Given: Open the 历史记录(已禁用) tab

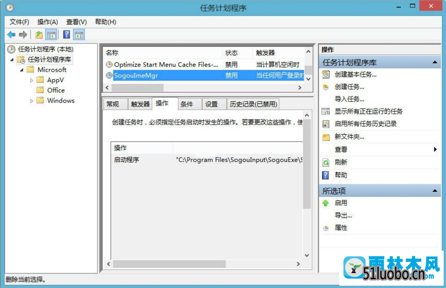Looking at the screenshot, I should [253, 104].
